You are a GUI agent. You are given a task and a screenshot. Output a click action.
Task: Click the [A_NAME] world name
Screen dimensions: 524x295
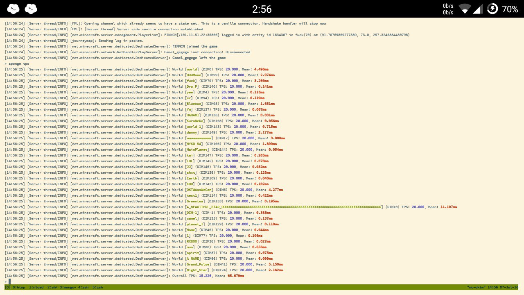coord(193,259)
